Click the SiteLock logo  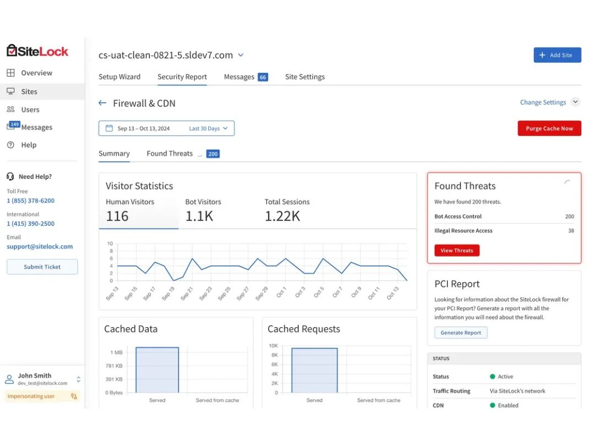click(37, 51)
